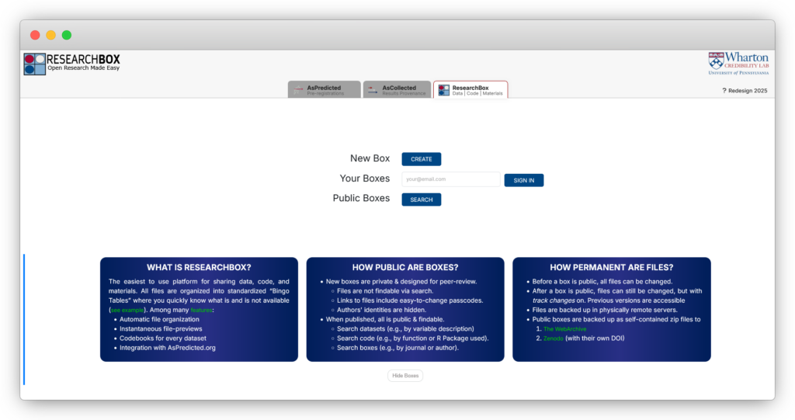Open the Zenodo link
The image size is (795, 420).
click(553, 338)
